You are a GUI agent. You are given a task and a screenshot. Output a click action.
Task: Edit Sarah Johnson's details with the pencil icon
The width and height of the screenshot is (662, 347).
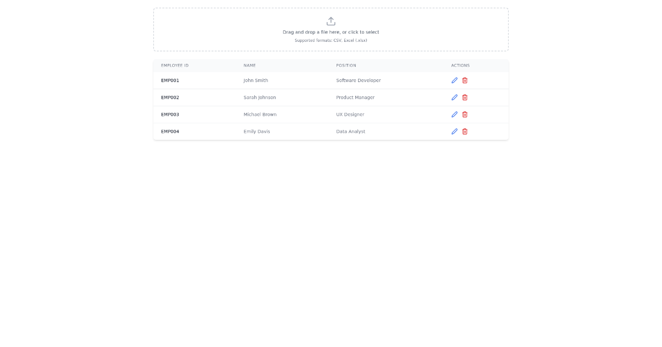click(x=455, y=97)
